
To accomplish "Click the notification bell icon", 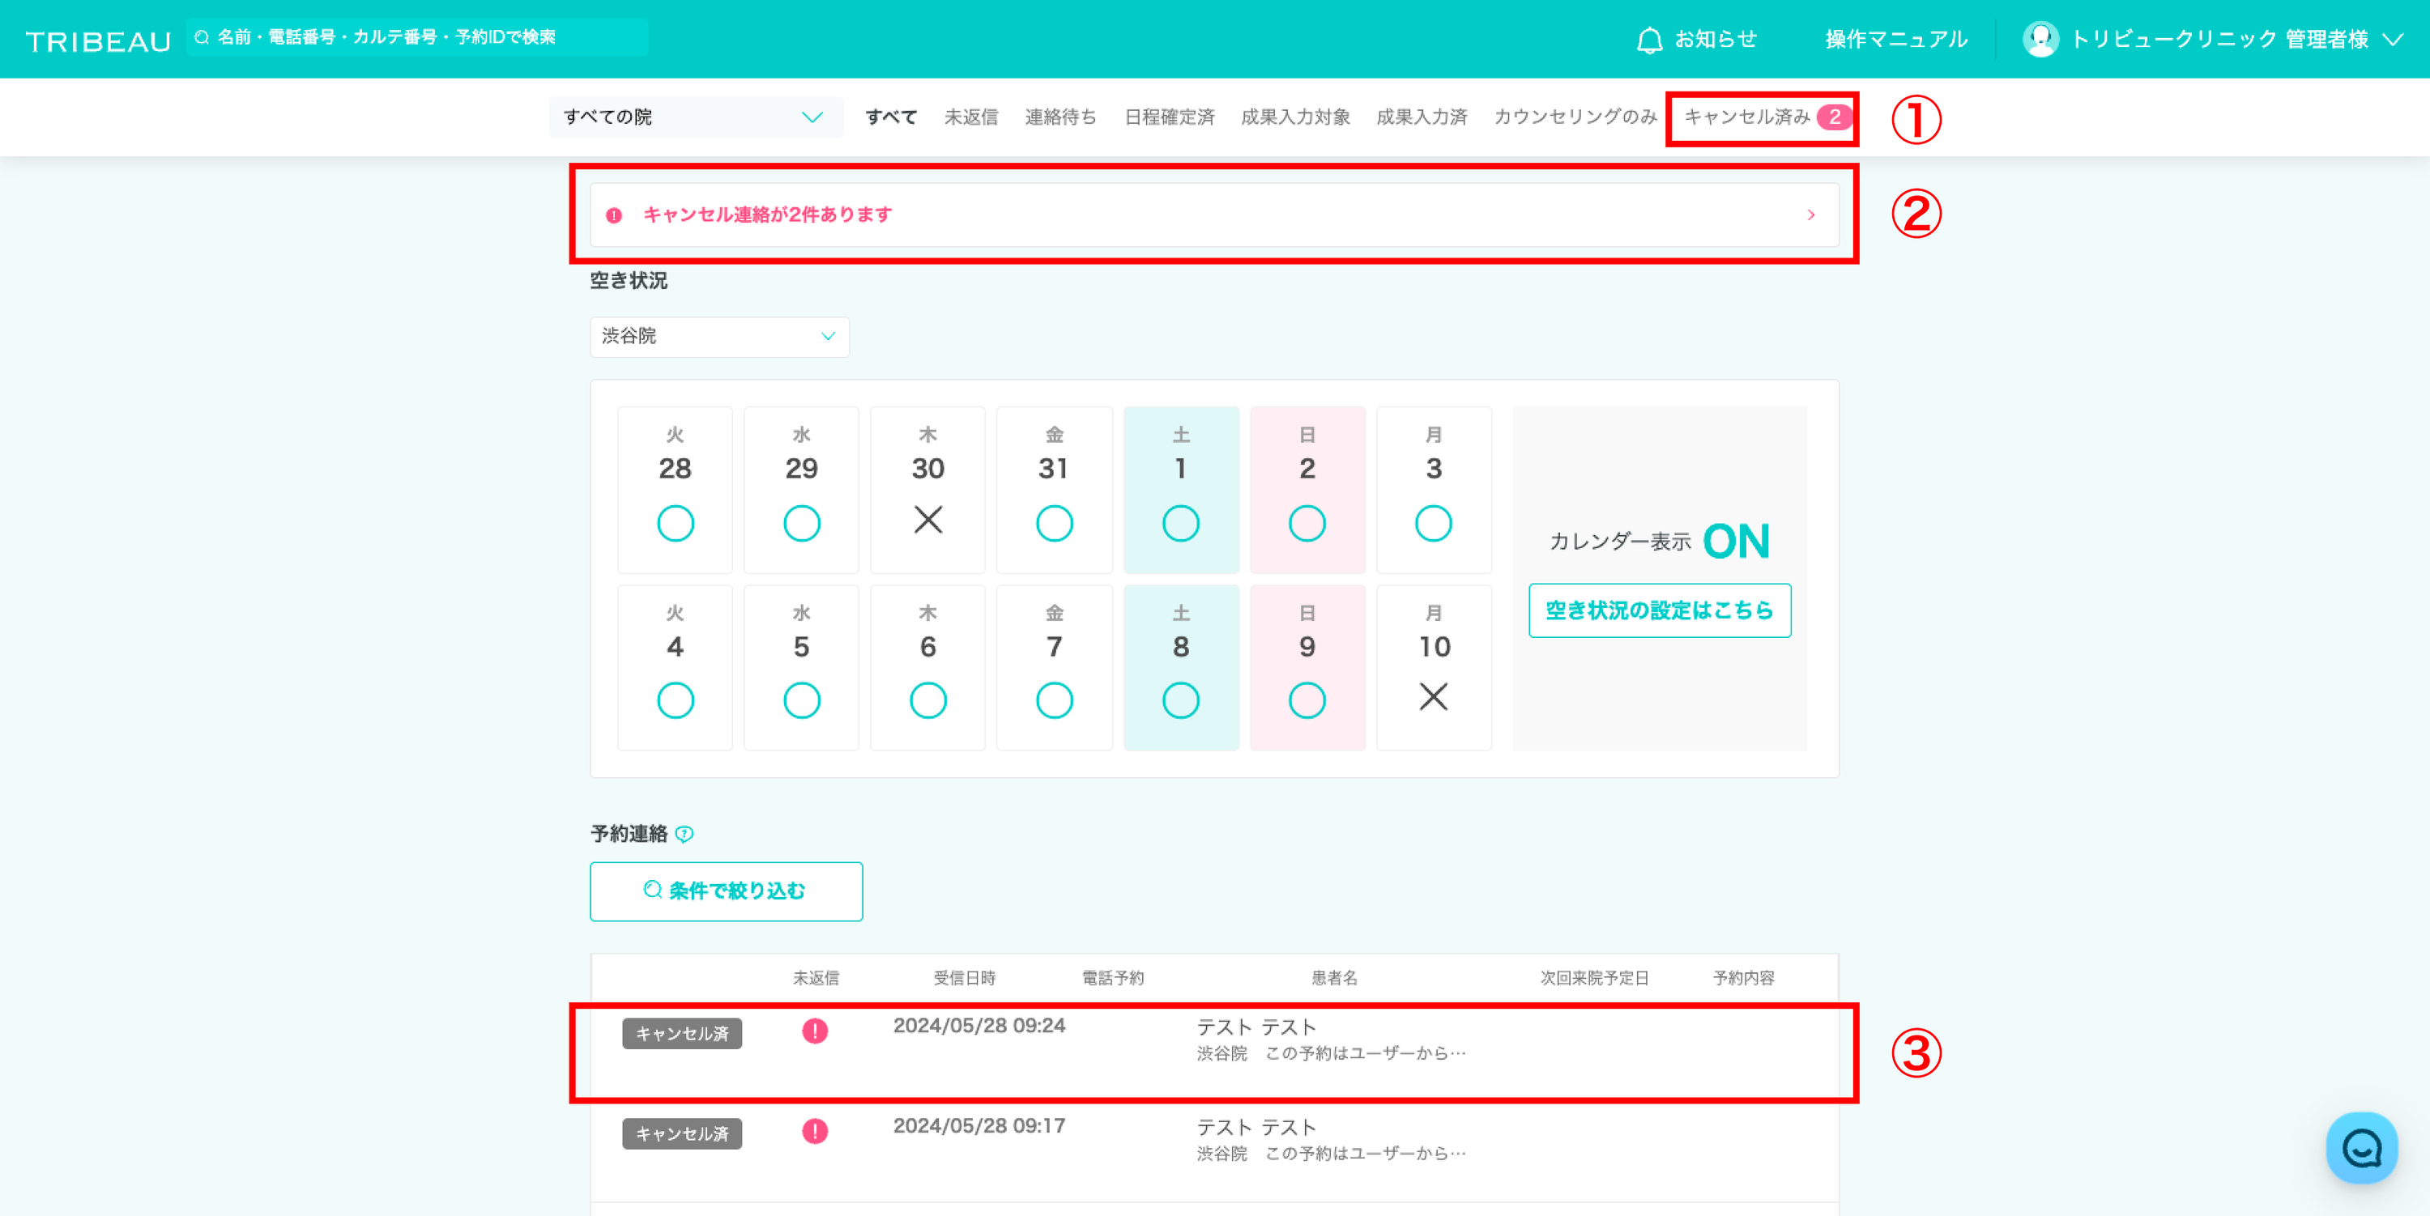I will pyautogui.click(x=1649, y=40).
